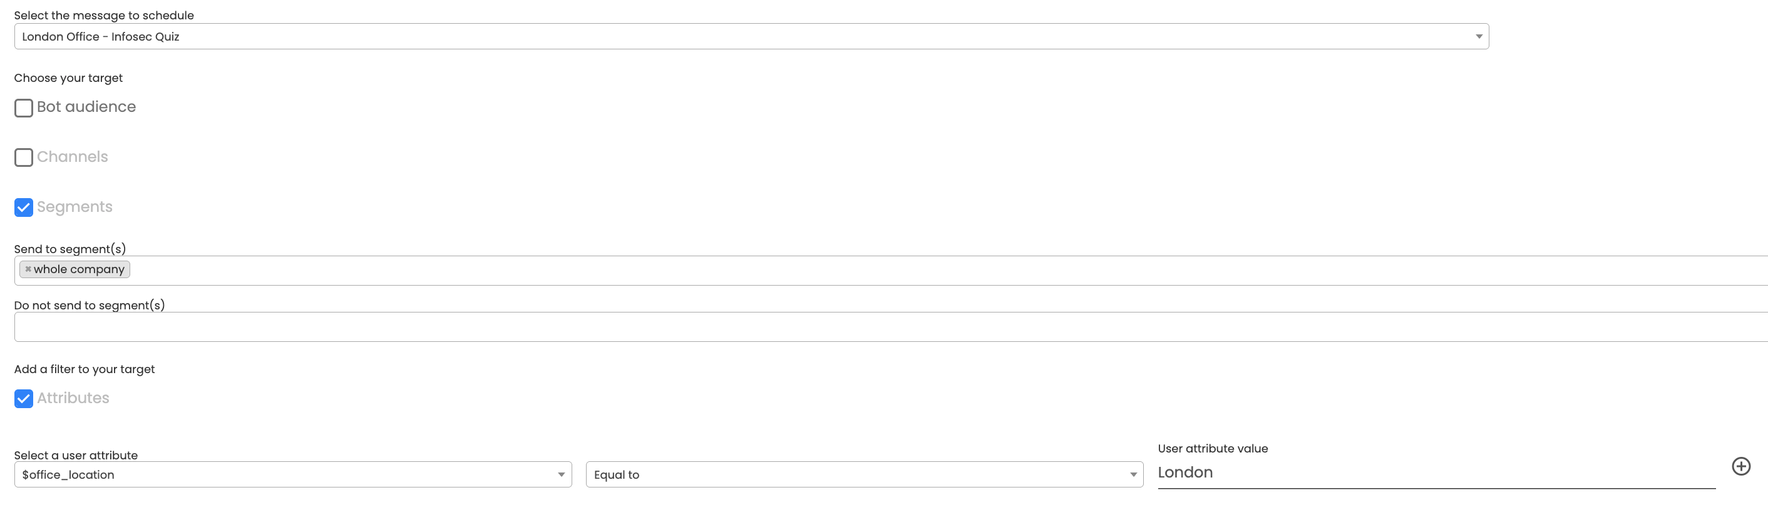Click the plus circle add-filter icon
Image resolution: width=1768 pixels, height=505 pixels.
click(1740, 467)
